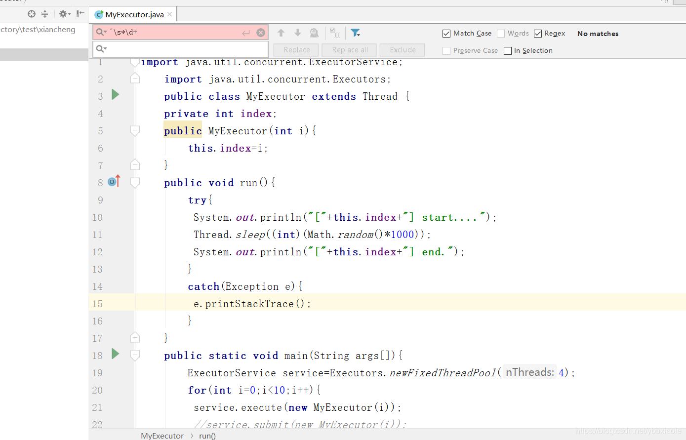Image resolution: width=686 pixels, height=440 pixels.
Task: Go to previous occurrence arrow
Action: 281,33
